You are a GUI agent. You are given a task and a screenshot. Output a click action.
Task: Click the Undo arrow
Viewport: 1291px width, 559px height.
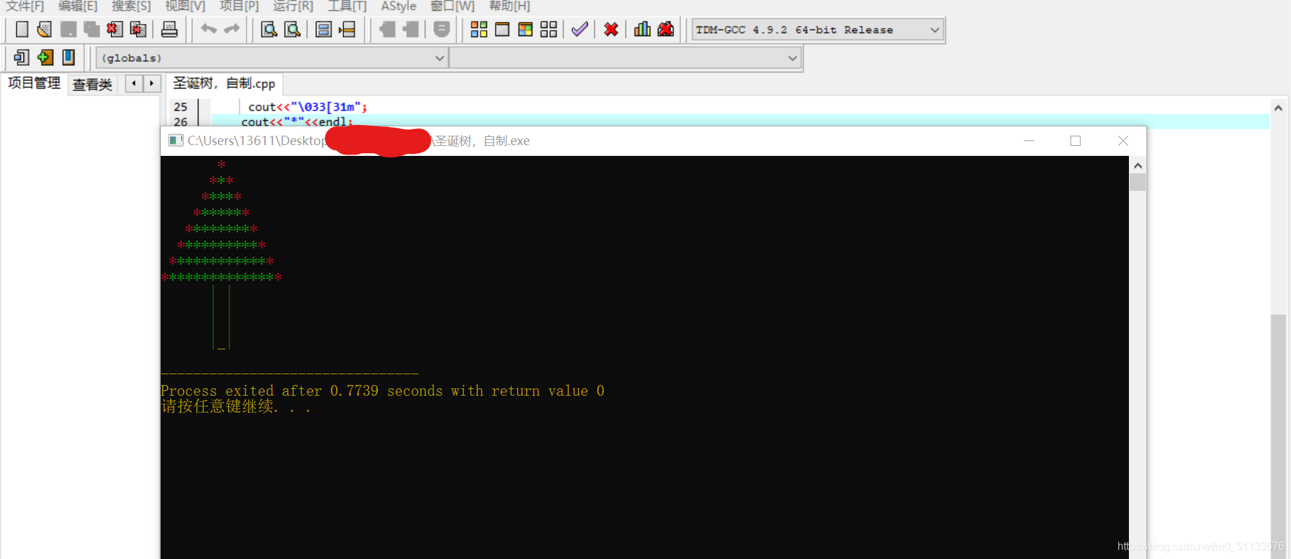[x=209, y=29]
